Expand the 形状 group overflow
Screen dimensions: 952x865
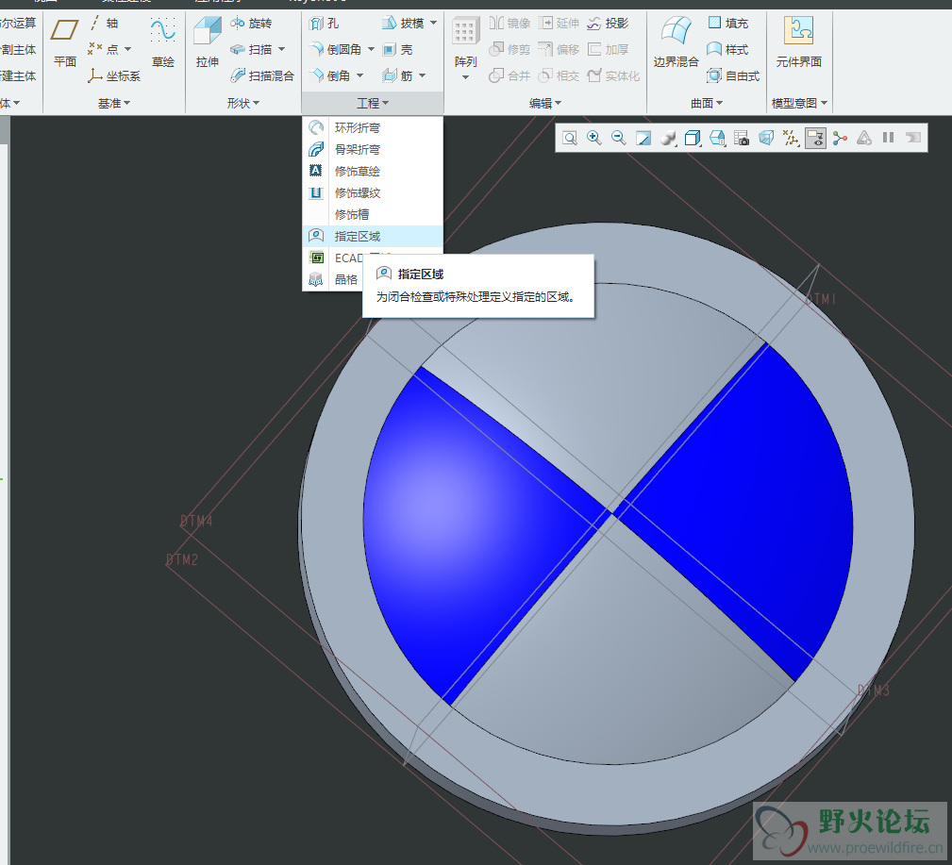pyautogui.click(x=242, y=103)
